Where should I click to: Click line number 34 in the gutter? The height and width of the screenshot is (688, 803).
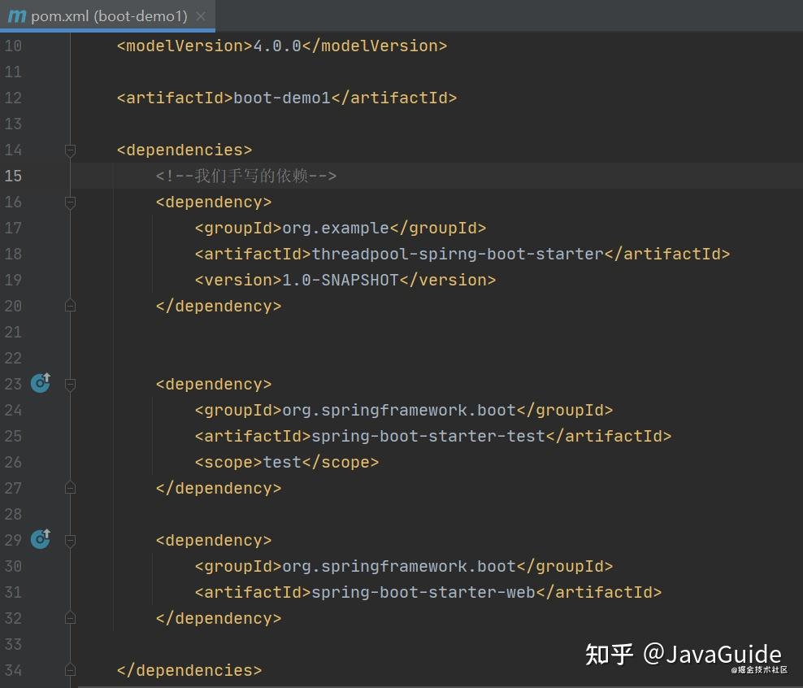pos(13,670)
